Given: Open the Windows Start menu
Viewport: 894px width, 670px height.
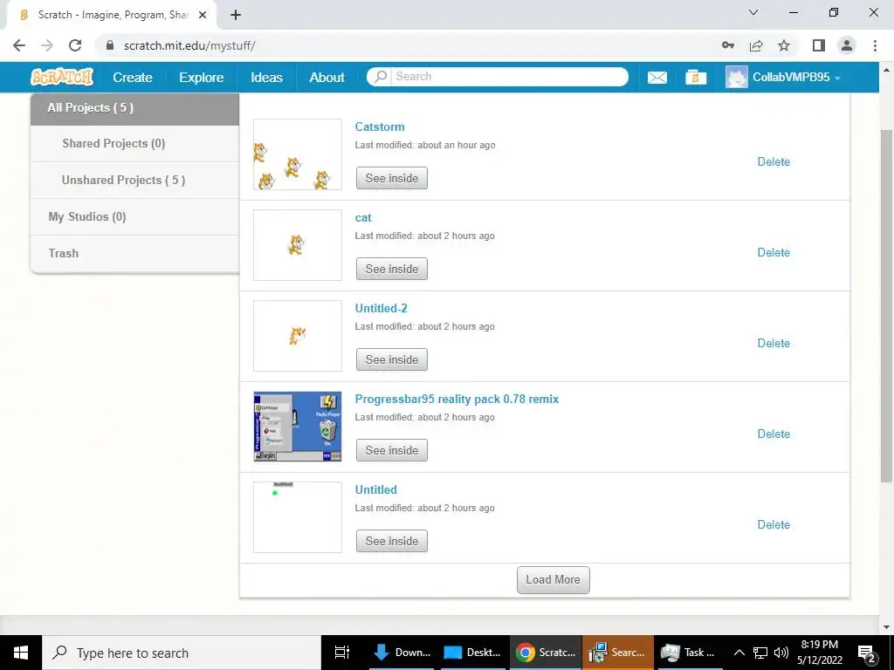Looking at the screenshot, I should (x=21, y=653).
